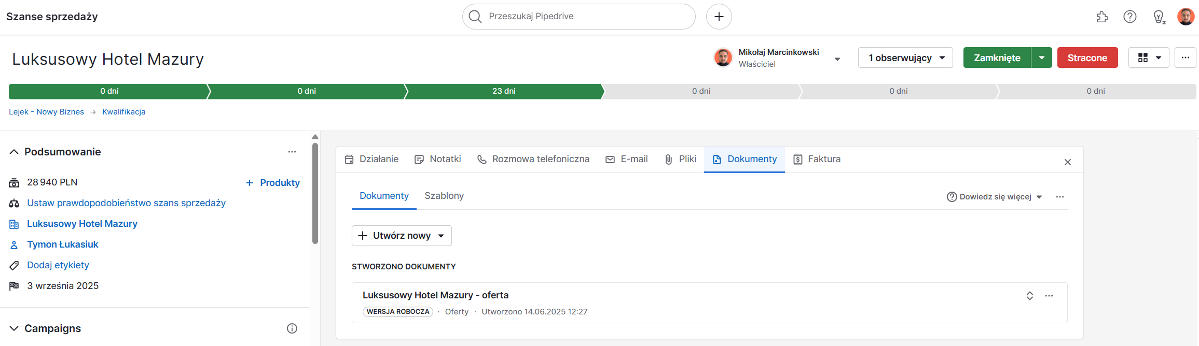Image resolution: width=1199 pixels, height=346 pixels.
Task: Expand the Campaigns section
Action: coord(14,328)
